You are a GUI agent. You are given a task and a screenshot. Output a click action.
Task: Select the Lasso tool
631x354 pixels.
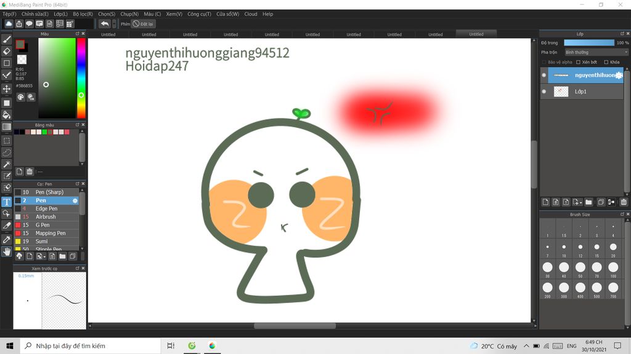[x=7, y=152]
